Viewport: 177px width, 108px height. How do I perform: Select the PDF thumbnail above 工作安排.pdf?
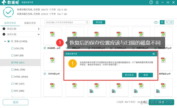pos(119,34)
